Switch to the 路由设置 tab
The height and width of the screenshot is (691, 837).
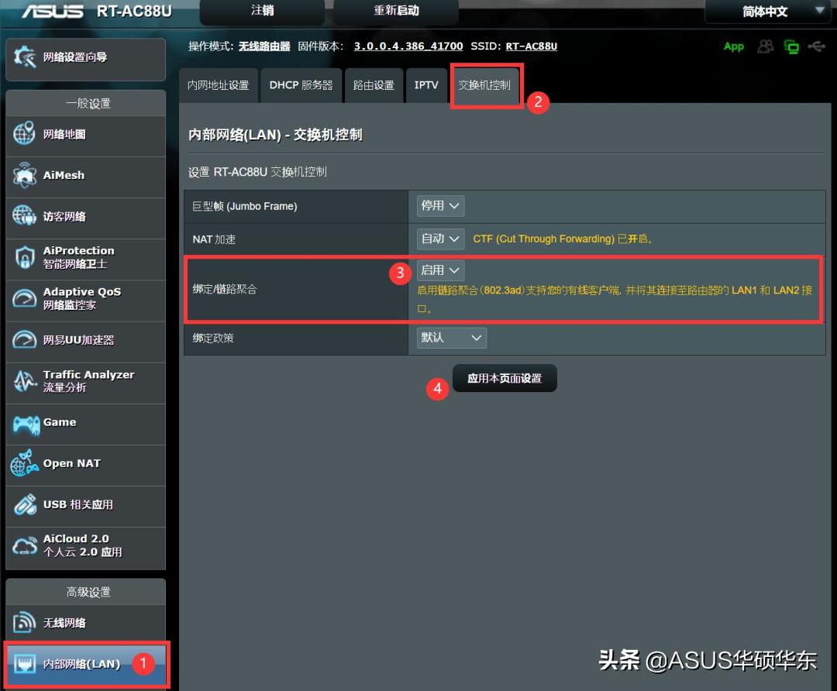pos(374,85)
